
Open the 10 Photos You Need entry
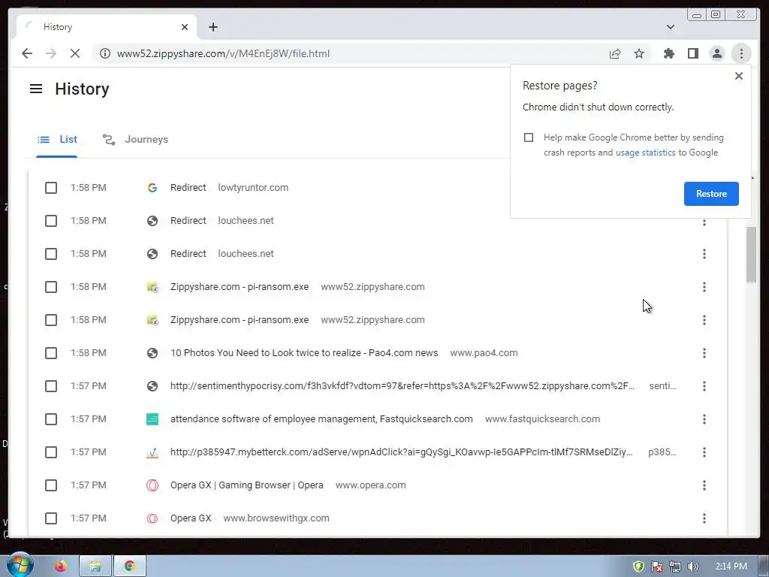pos(304,353)
